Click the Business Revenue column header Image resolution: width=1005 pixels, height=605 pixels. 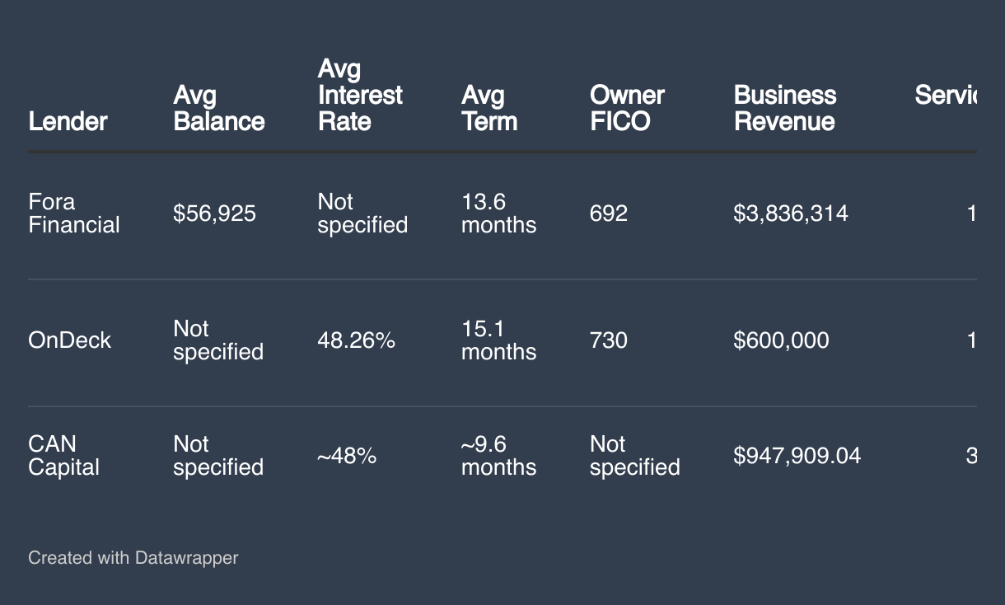784,108
